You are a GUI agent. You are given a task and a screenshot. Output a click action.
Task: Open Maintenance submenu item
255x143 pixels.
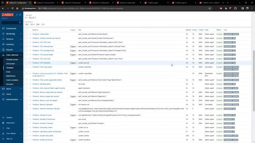[x=11, y=76]
